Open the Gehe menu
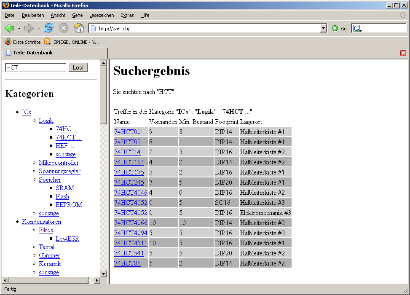This screenshot has height=295, width=410. 78,15
